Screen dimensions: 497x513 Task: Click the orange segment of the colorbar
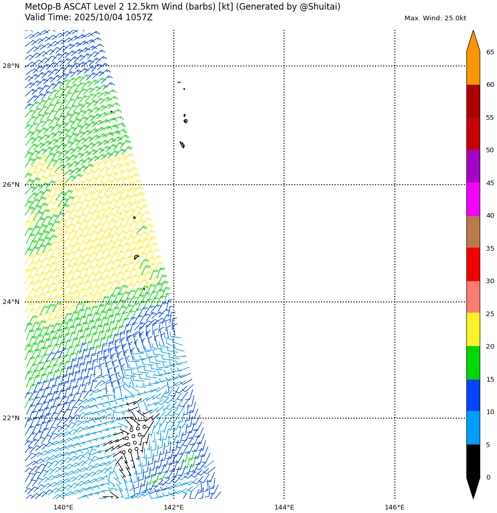(x=473, y=69)
